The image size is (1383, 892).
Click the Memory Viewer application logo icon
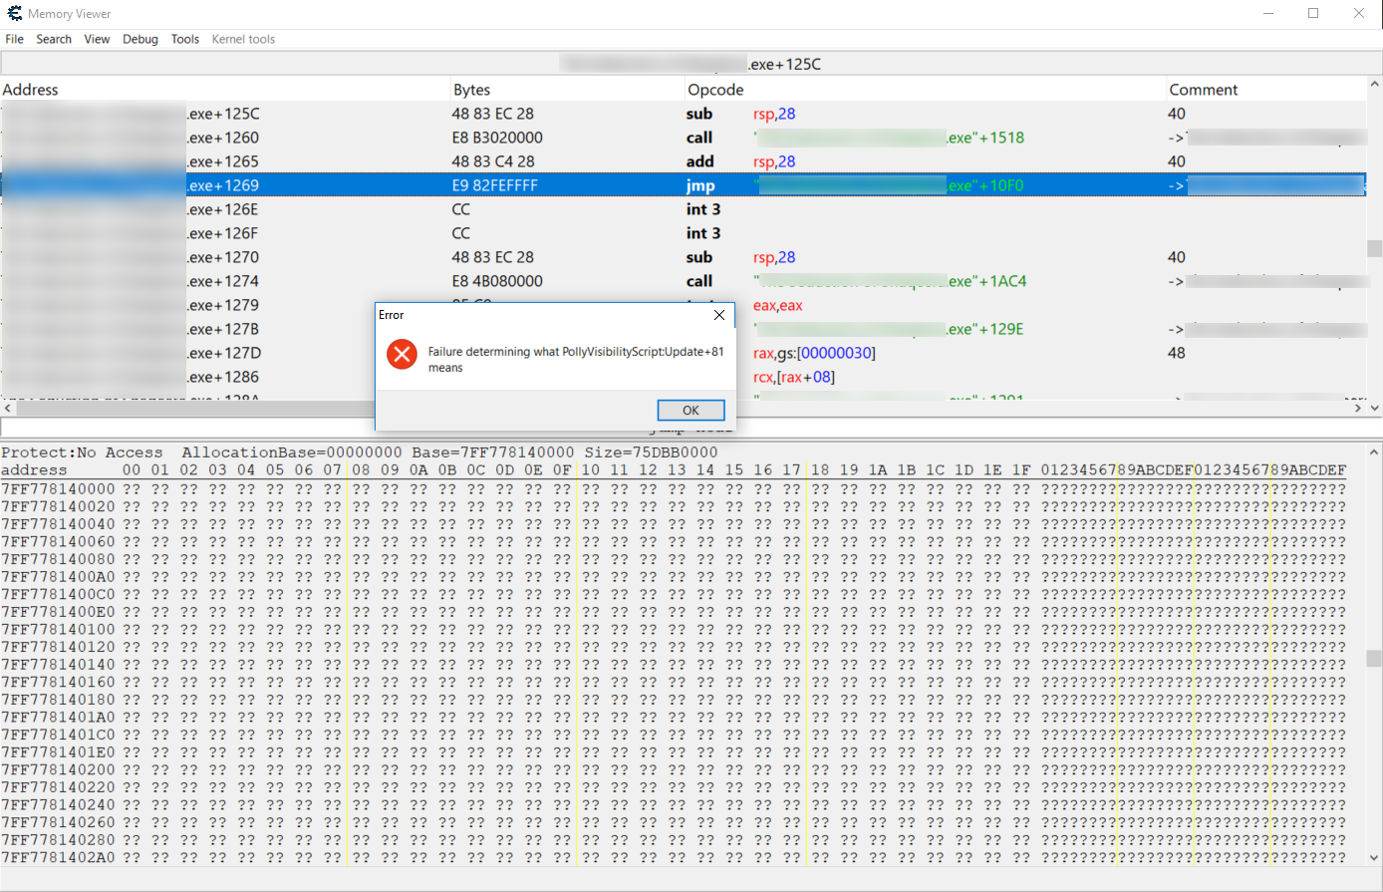tap(14, 14)
